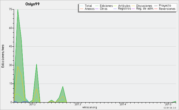Click the purple Otros line swatch
This screenshot has width=179, height=110.
97,9
